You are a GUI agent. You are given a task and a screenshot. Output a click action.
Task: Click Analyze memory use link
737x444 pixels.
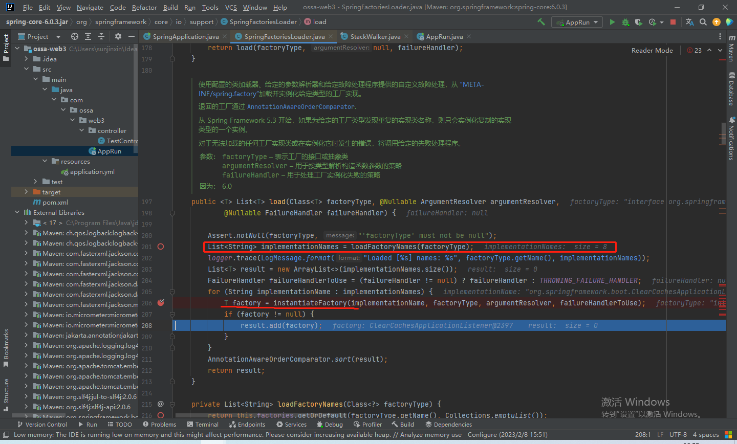pyautogui.click(x=431, y=435)
